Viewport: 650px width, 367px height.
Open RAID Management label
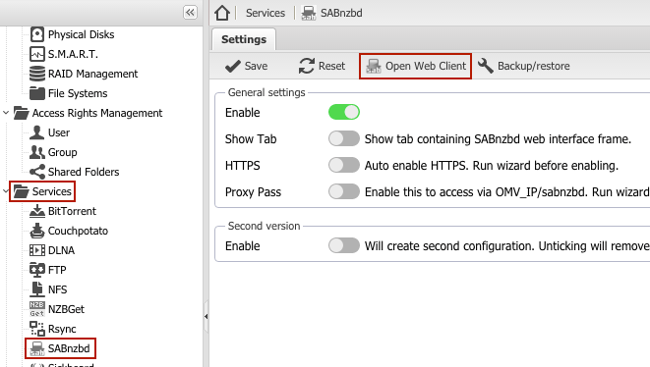coord(92,74)
